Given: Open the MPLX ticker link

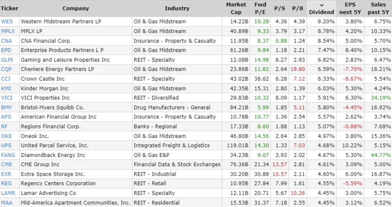Looking at the screenshot, I should click(8, 31).
